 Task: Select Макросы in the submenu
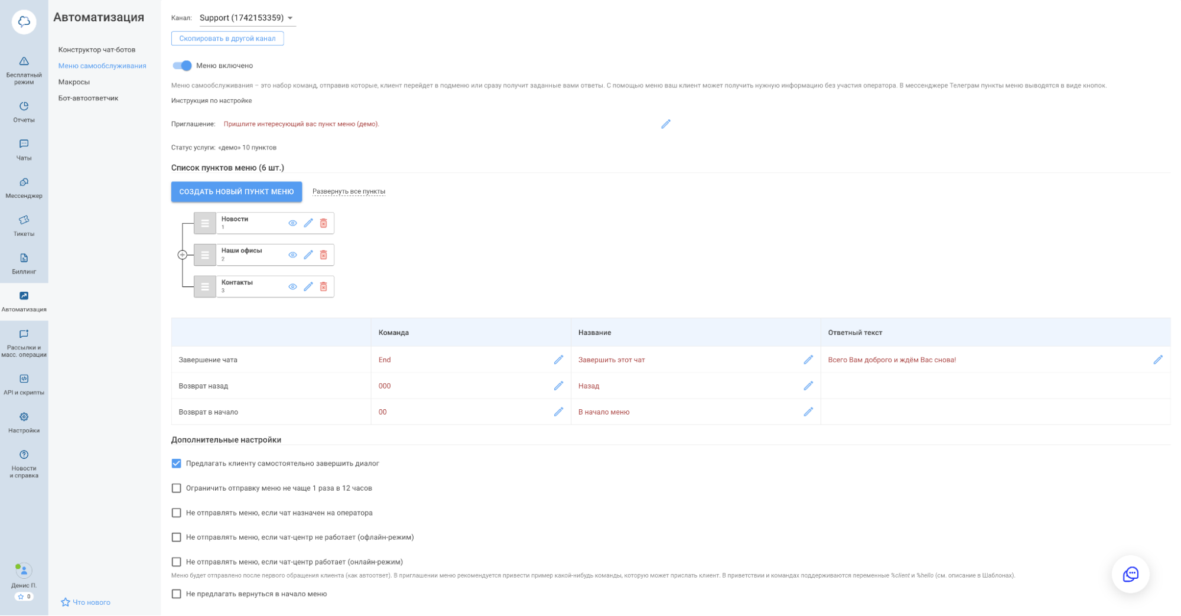(74, 82)
